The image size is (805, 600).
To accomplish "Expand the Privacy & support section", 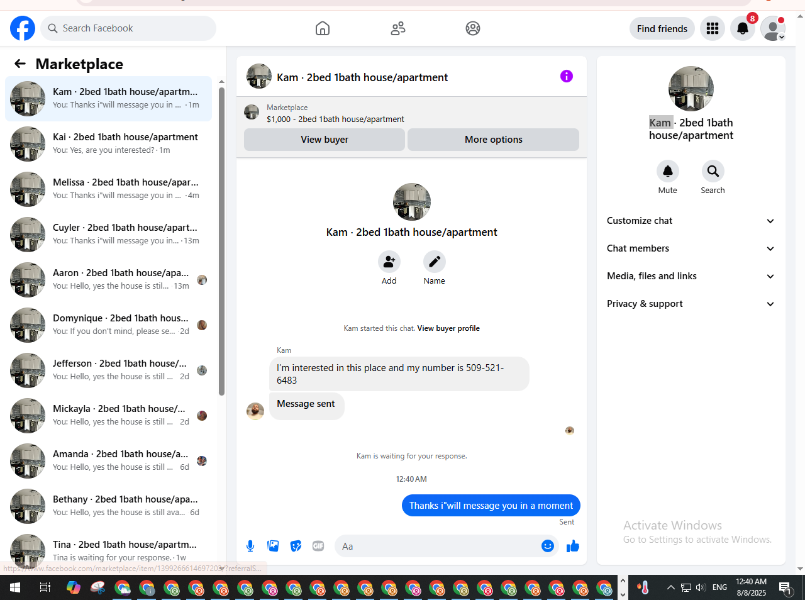I will coord(691,304).
